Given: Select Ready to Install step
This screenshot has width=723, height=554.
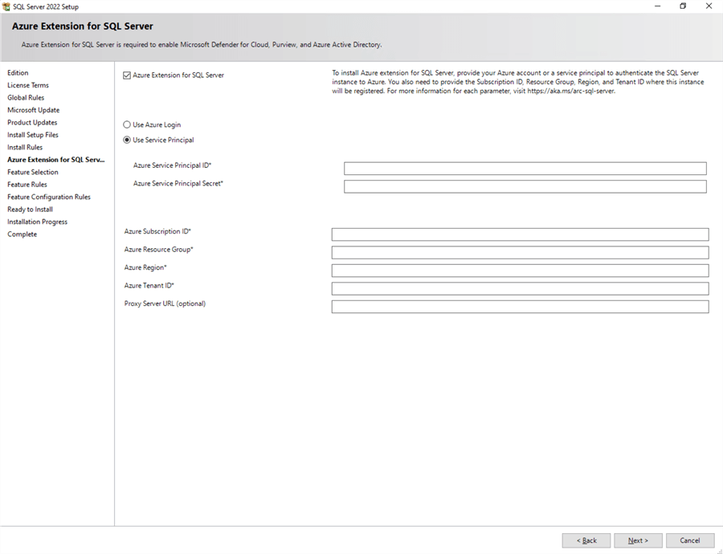Looking at the screenshot, I should [30, 210].
